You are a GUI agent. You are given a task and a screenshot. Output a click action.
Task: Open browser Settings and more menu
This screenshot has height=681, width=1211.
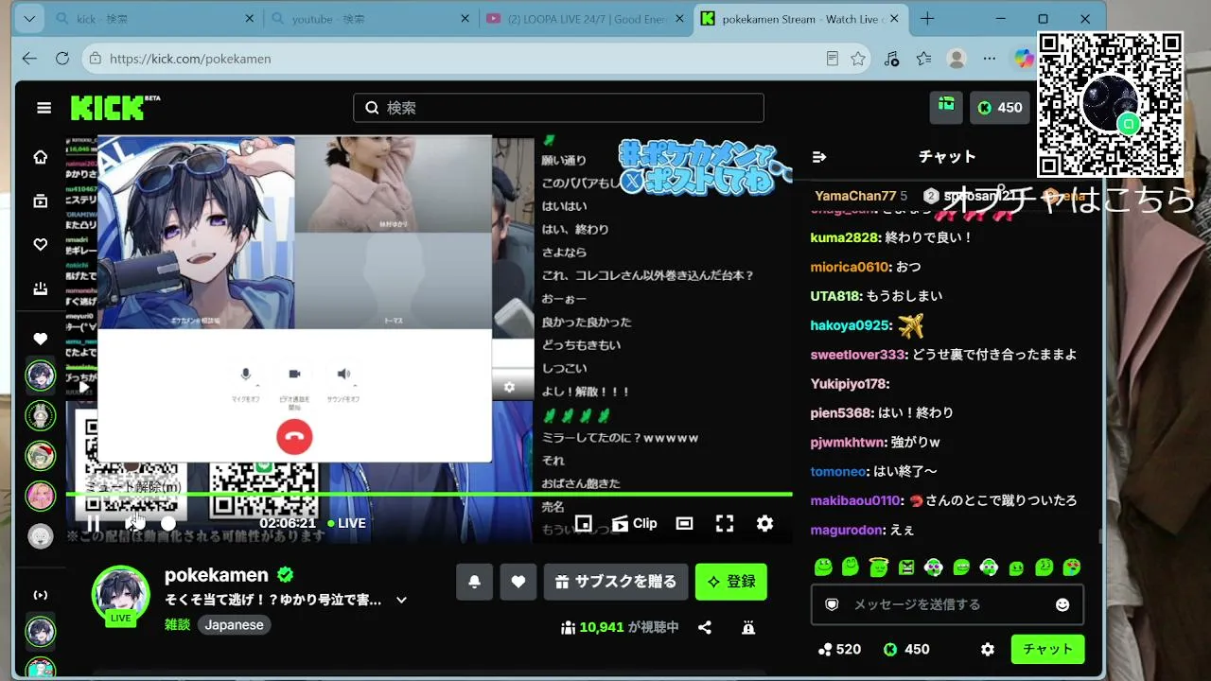click(990, 59)
